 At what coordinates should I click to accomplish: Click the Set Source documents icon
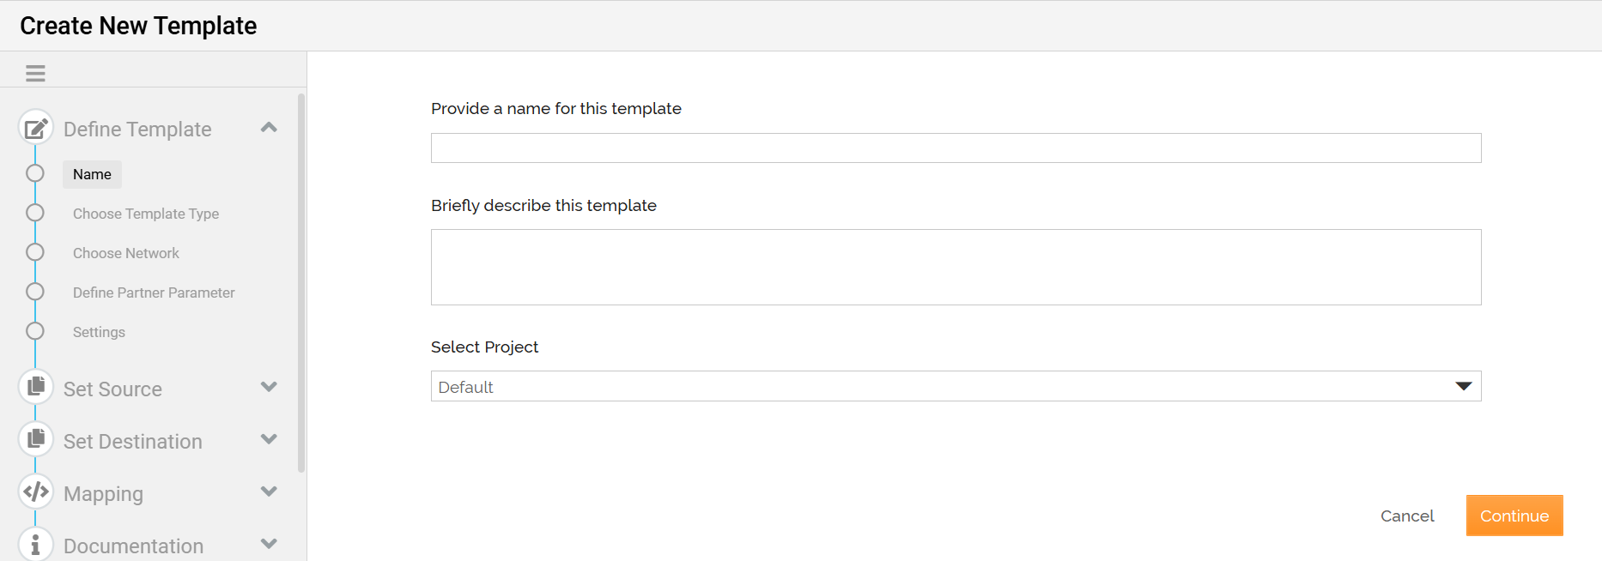[x=36, y=387]
